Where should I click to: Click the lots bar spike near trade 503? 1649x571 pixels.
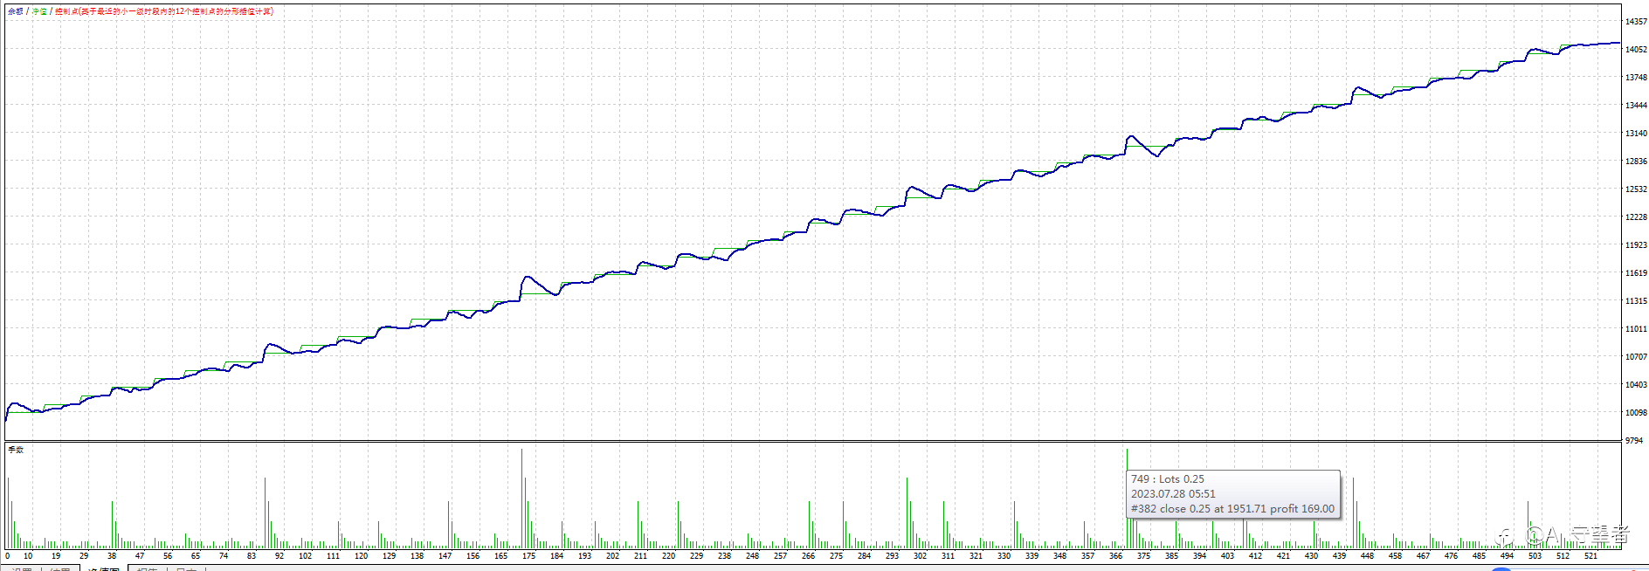[1528, 525]
